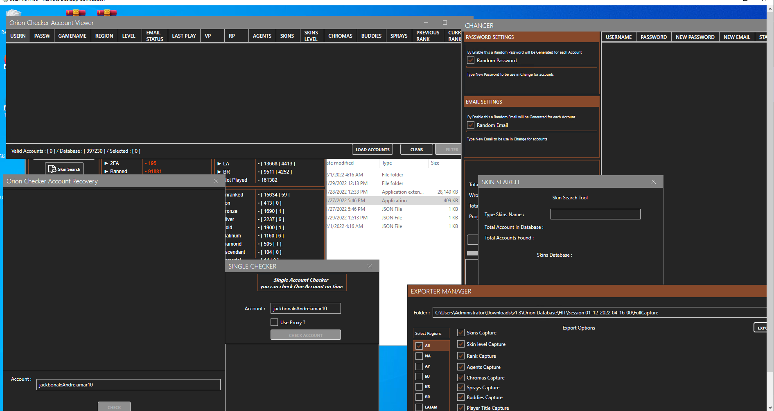
Task: Sort by the LAST PLAY column
Action: (184, 36)
